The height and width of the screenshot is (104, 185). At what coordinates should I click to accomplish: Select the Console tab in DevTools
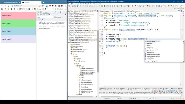coord(46,12)
